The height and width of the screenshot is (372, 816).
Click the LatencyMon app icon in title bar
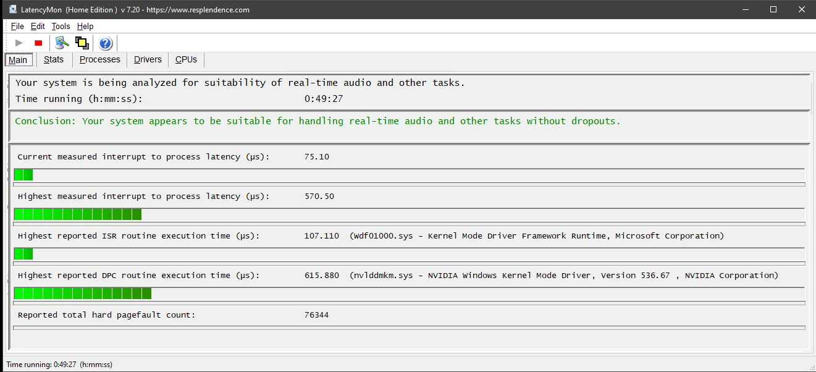coord(12,9)
